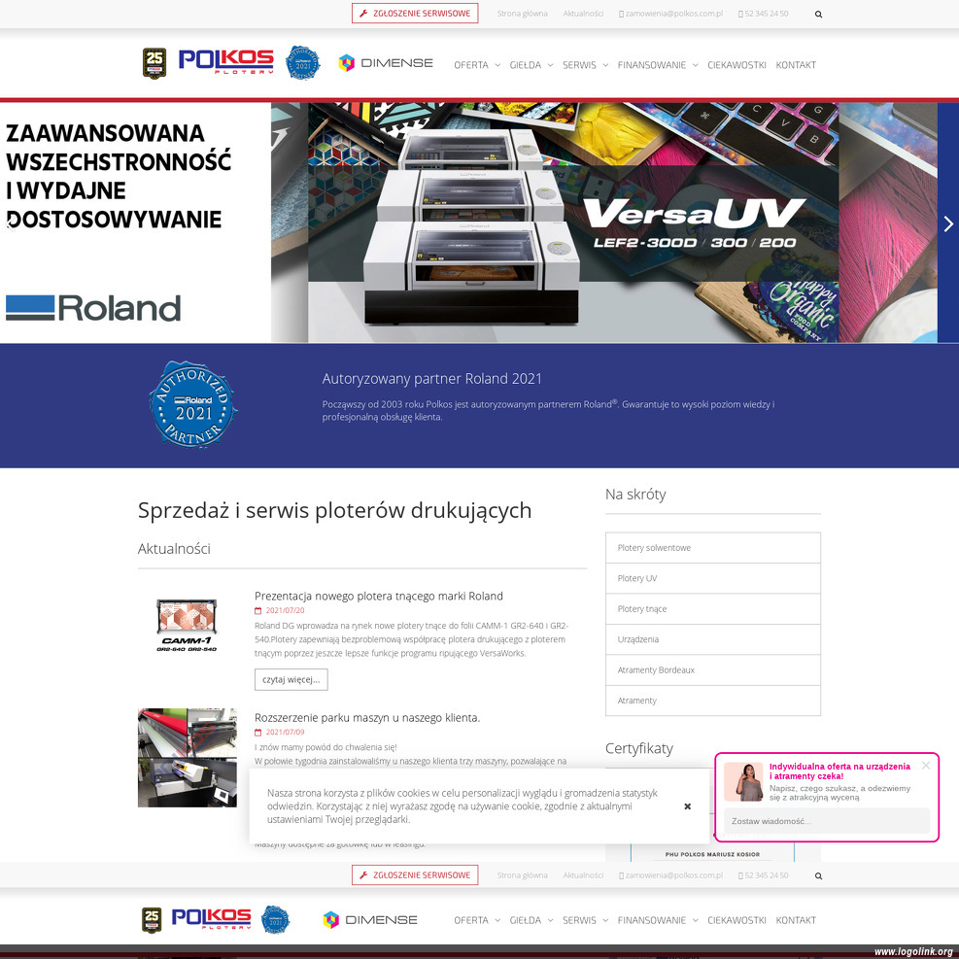Click the lower ZGŁOSZENIE SERWISOWE button
This screenshot has height=959, width=959.
[x=415, y=874]
